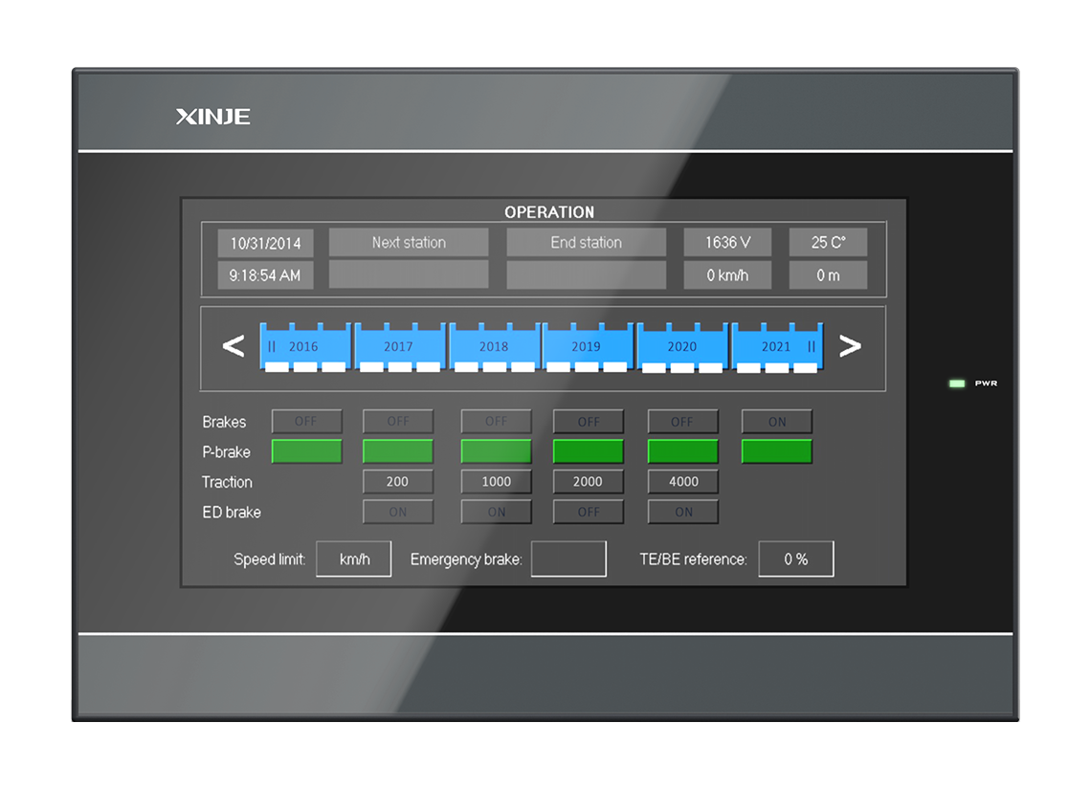The image size is (1091, 789).
Task: Toggle the Brakes ON switch under car 2021
Action: click(776, 422)
